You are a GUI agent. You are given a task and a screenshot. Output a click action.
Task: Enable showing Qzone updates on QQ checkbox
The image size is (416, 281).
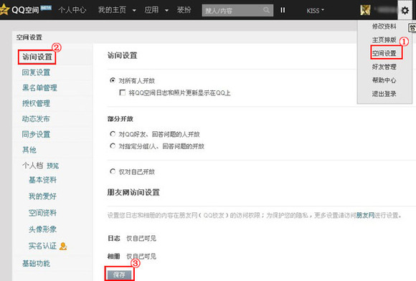tap(123, 92)
